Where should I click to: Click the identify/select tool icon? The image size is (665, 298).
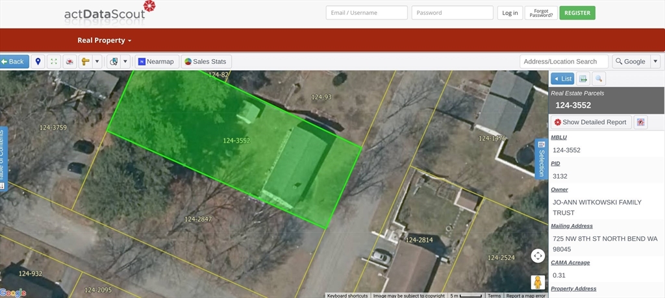tap(114, 62)
